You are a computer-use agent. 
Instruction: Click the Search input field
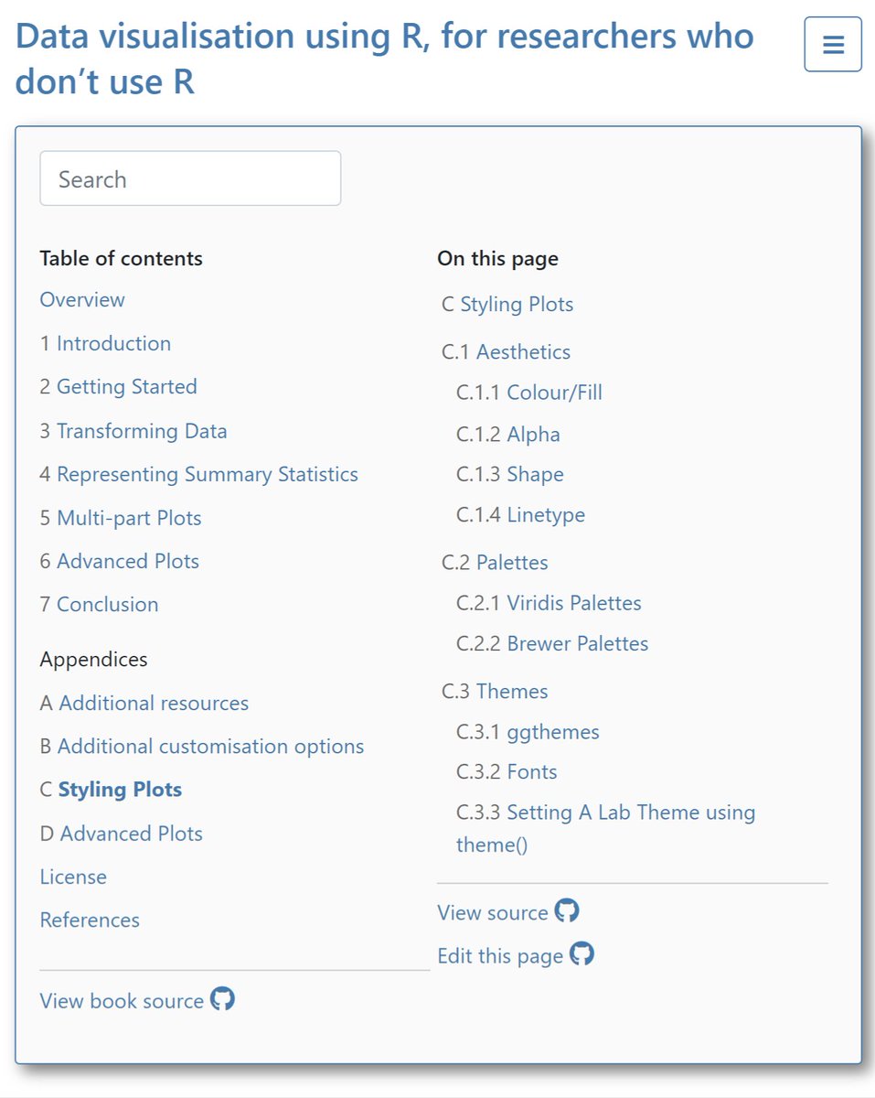click(190, 178)
